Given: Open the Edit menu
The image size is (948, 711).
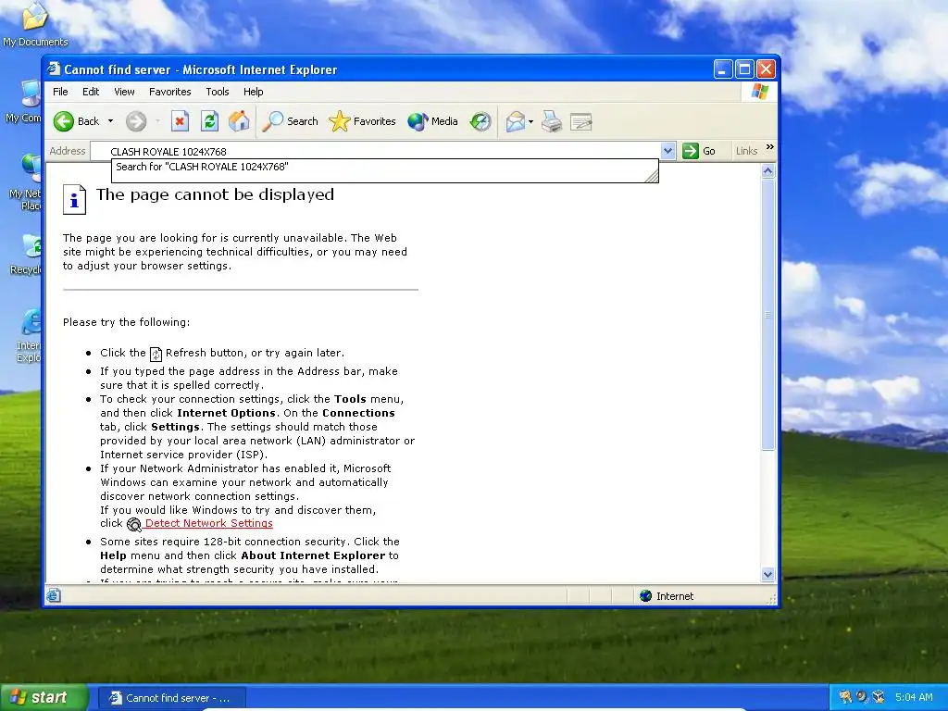Looking at the screenshot, I should pos(91,92).
